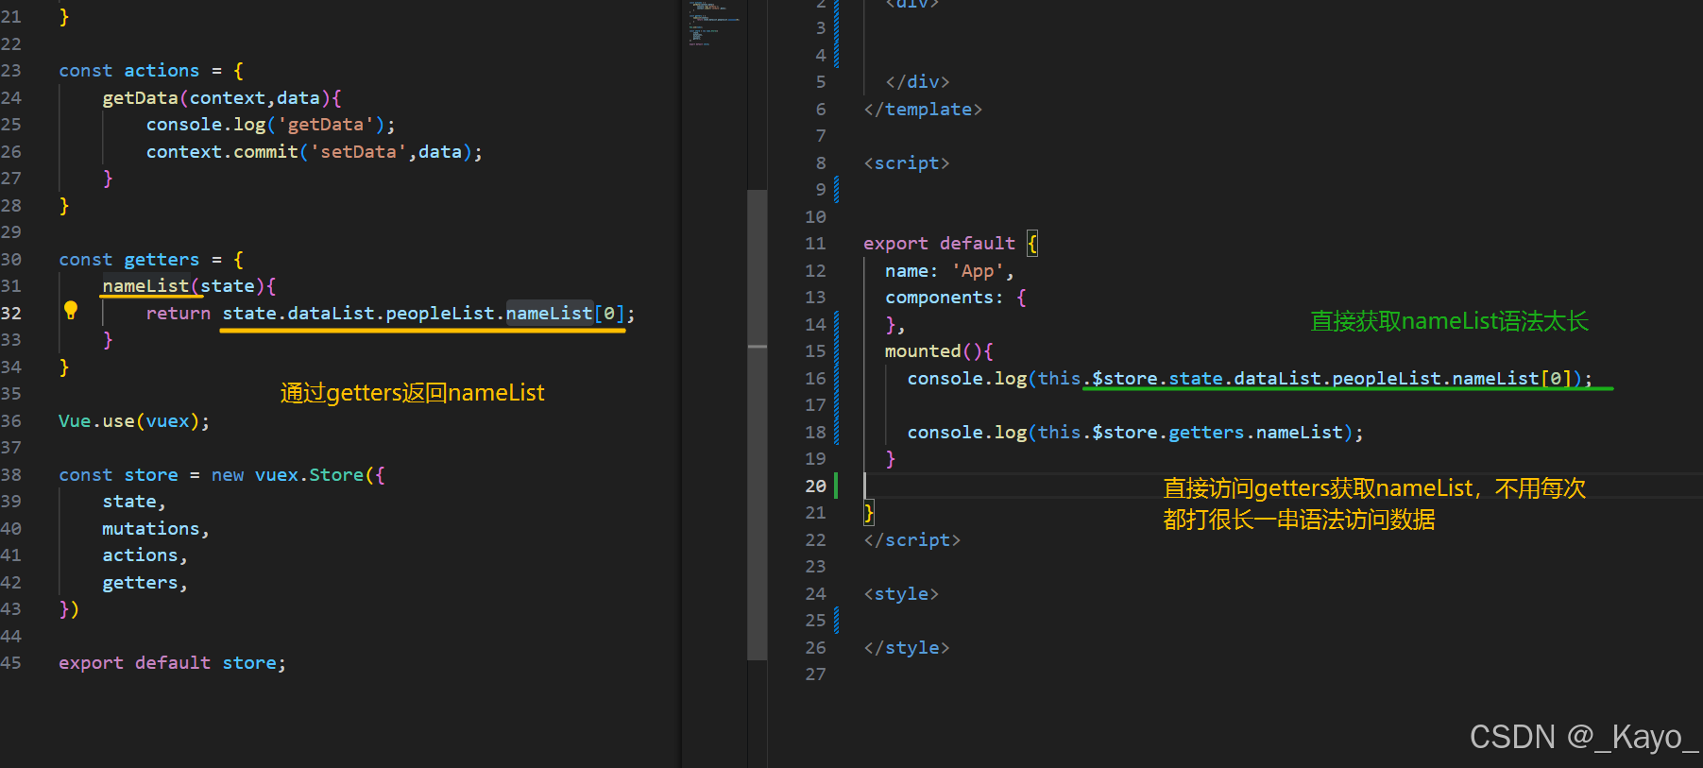
Task: Click 'export default store;' line
Action: tap(172, 663)
